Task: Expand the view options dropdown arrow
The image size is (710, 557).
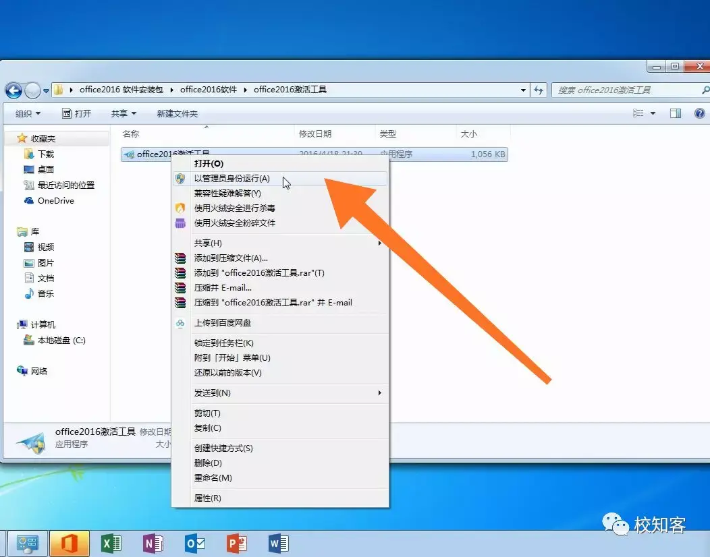Action: (653, 113)
